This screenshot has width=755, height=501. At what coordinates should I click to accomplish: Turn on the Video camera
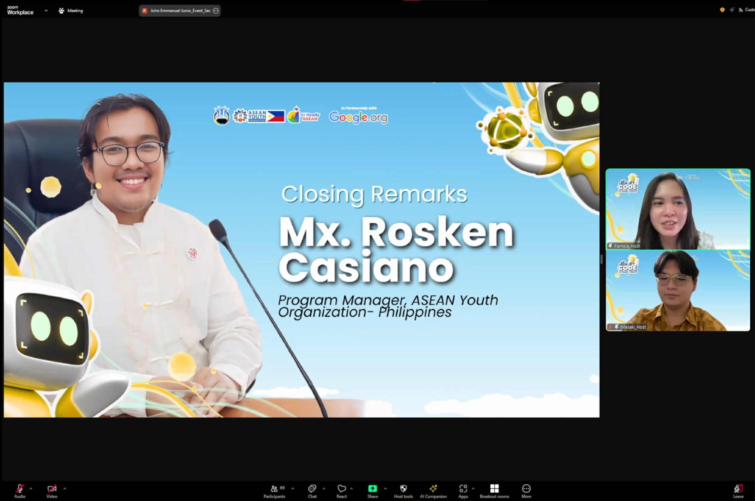(x=52, y=489)
